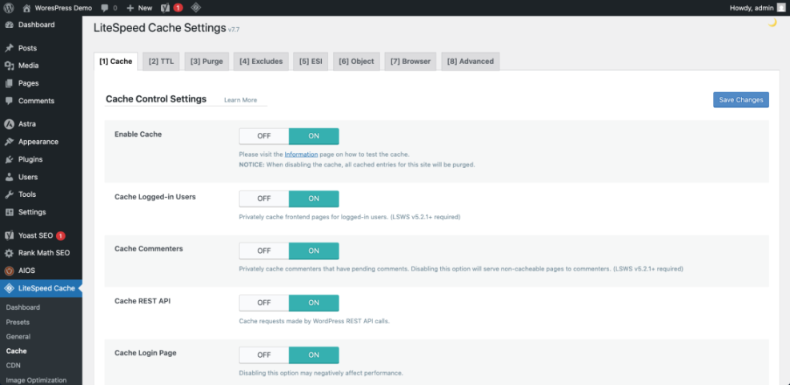The height and width of the screenshot is (385, 790).
Task: Select the Cache submenu item
Action: coord(16,351)
